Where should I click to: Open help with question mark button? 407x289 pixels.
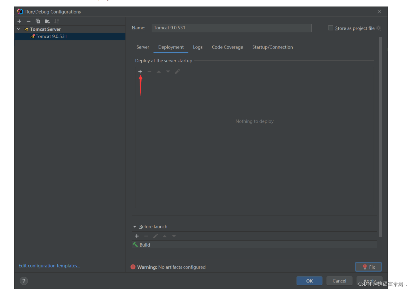pyautogui.click(x=24, y=281)
